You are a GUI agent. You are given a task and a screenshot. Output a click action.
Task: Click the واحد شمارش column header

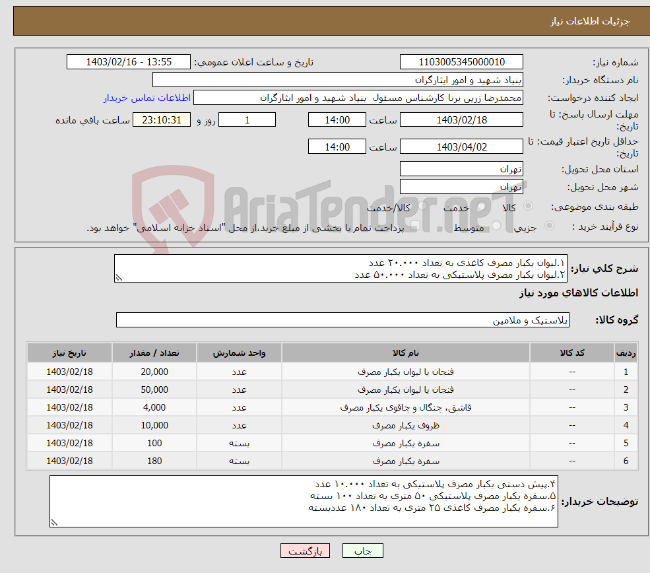239,353
